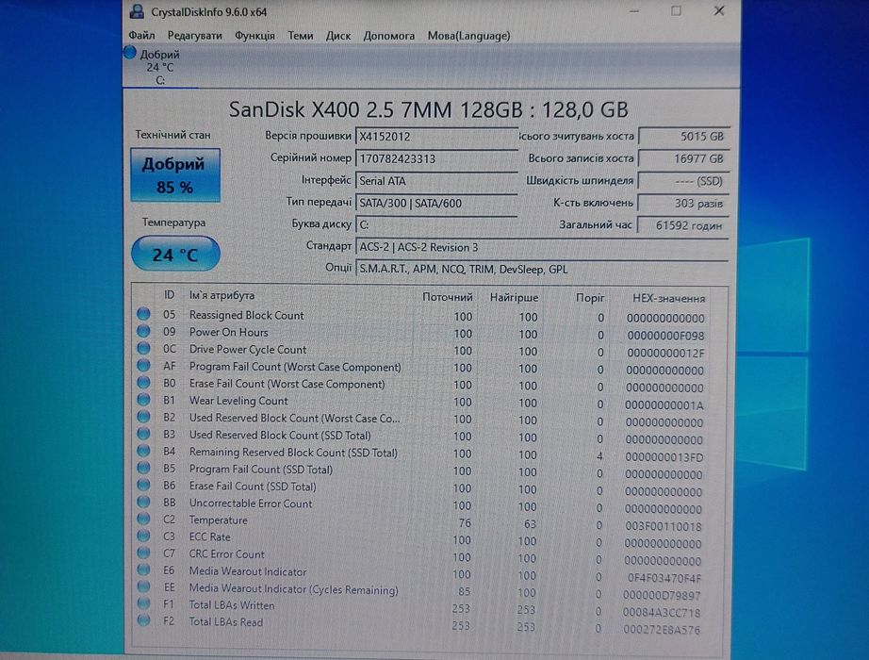
Task: Click the Найгірше column header
Action: (514, 297)
